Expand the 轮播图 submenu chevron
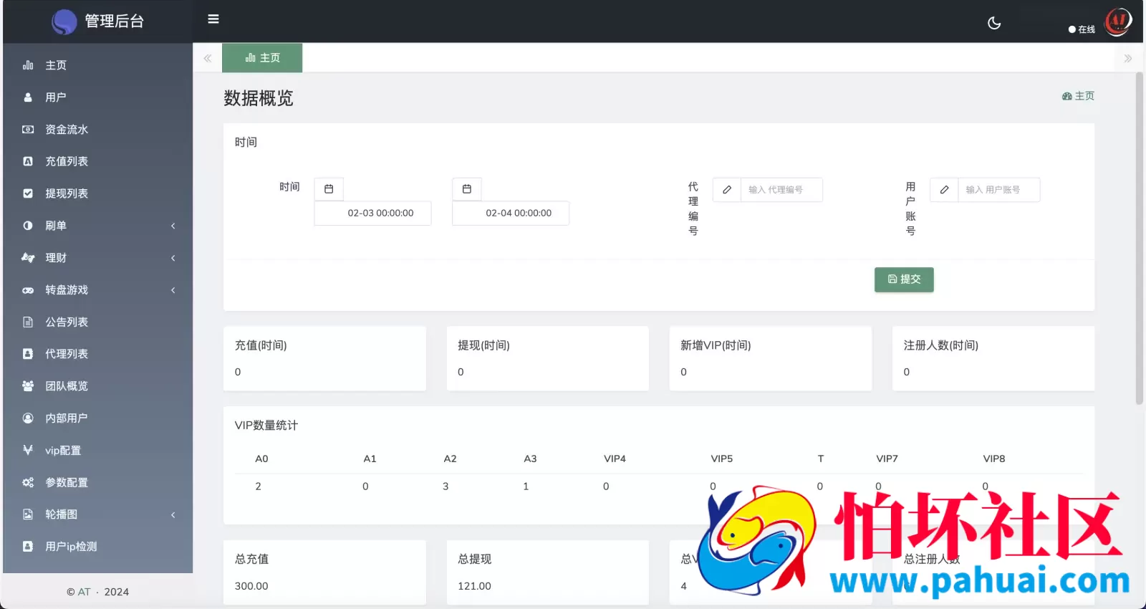 click(x=173, y=514)
